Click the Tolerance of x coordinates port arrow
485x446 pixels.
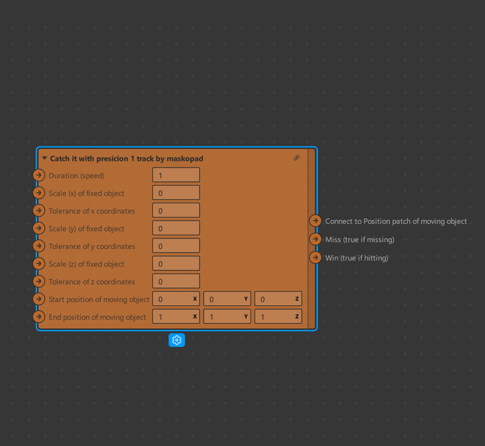coord(39,210)
